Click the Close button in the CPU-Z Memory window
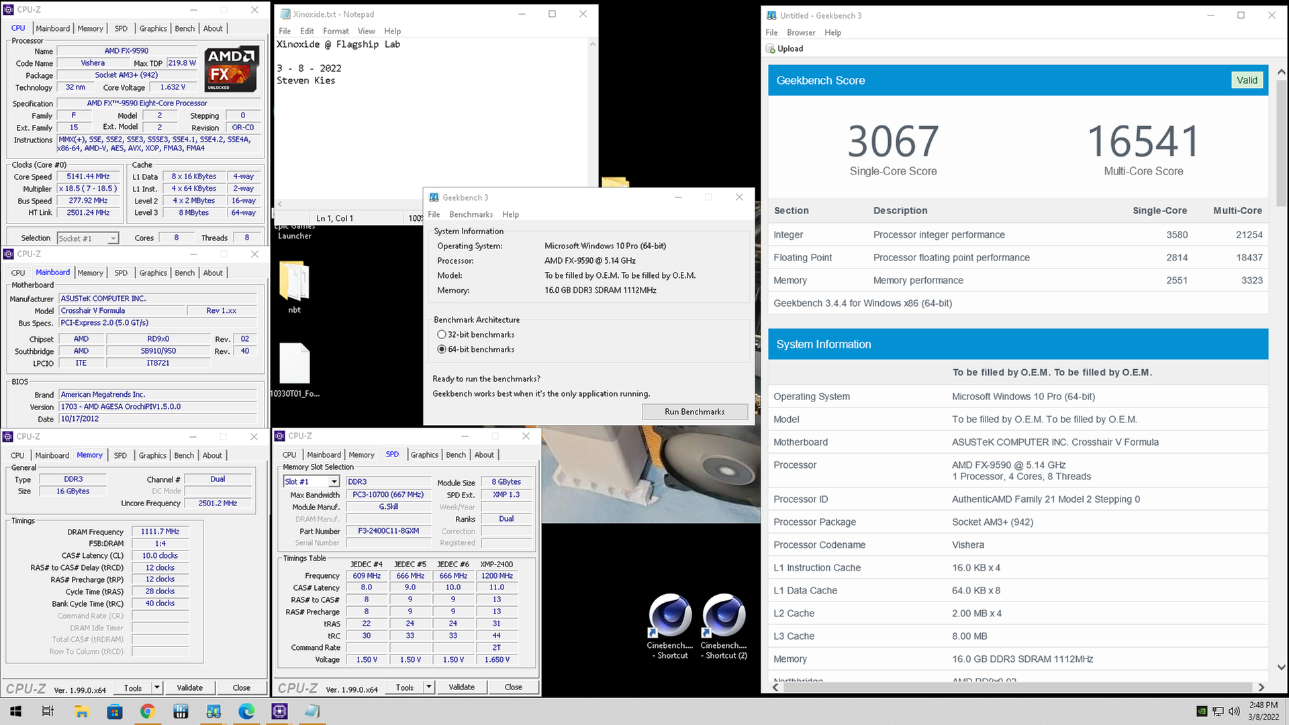 [241, 687]
